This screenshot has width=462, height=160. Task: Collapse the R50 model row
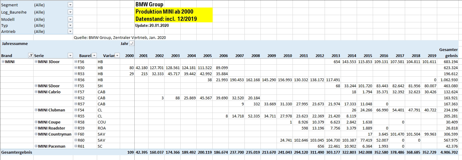tap(76, 68)
